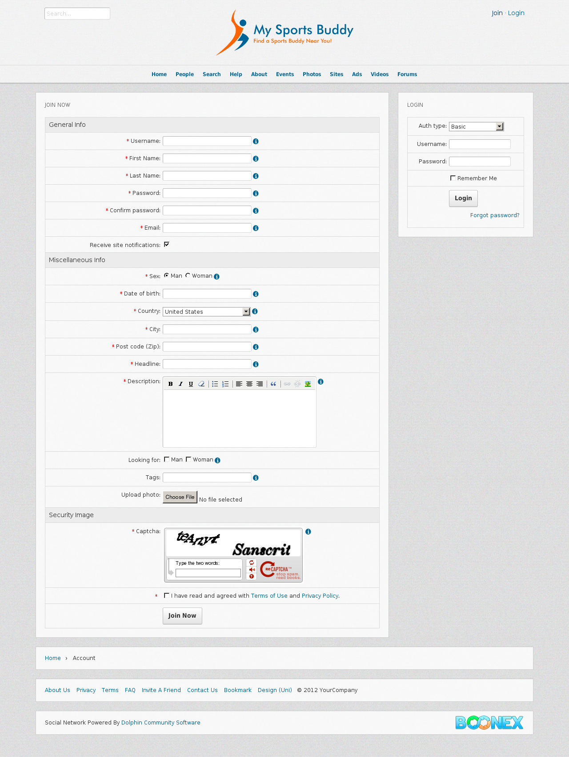
Task: Open the Privacy Policy link
Action: [320, 596]
